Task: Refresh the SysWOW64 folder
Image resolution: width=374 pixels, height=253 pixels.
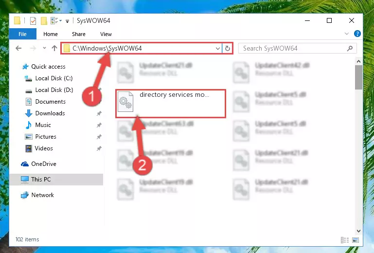Action: [228, 49]
